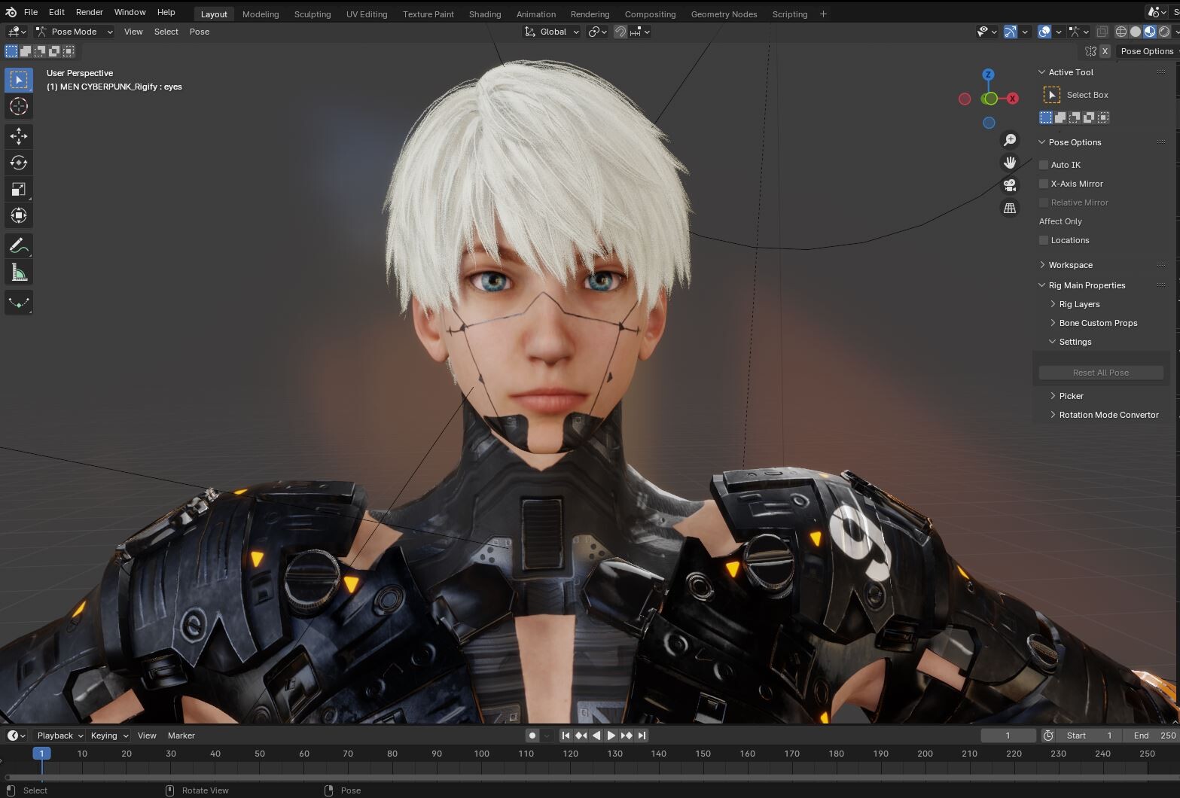Viewport: 1180px width, 798px height.
Task: Expand the Workspace panel
Action: (1070, 265)
